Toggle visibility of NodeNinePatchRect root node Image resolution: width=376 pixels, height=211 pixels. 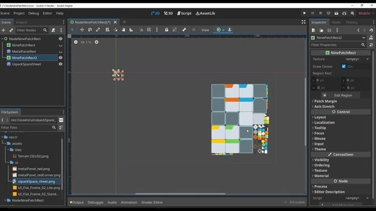tap(61, 39)
